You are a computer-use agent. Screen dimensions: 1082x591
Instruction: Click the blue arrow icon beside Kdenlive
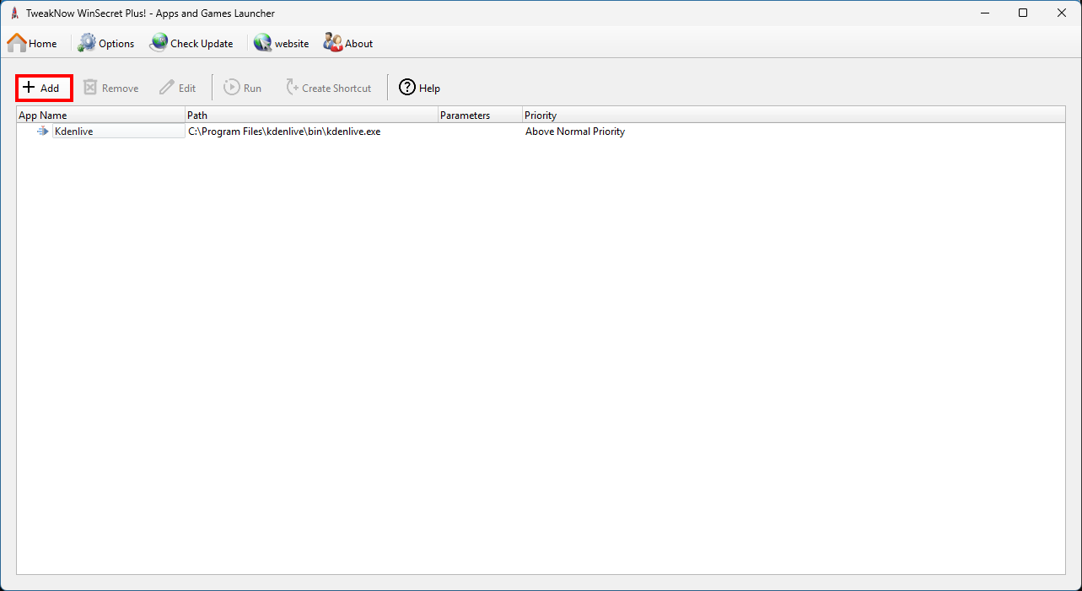pyautogui.click(x=43, y=132)
